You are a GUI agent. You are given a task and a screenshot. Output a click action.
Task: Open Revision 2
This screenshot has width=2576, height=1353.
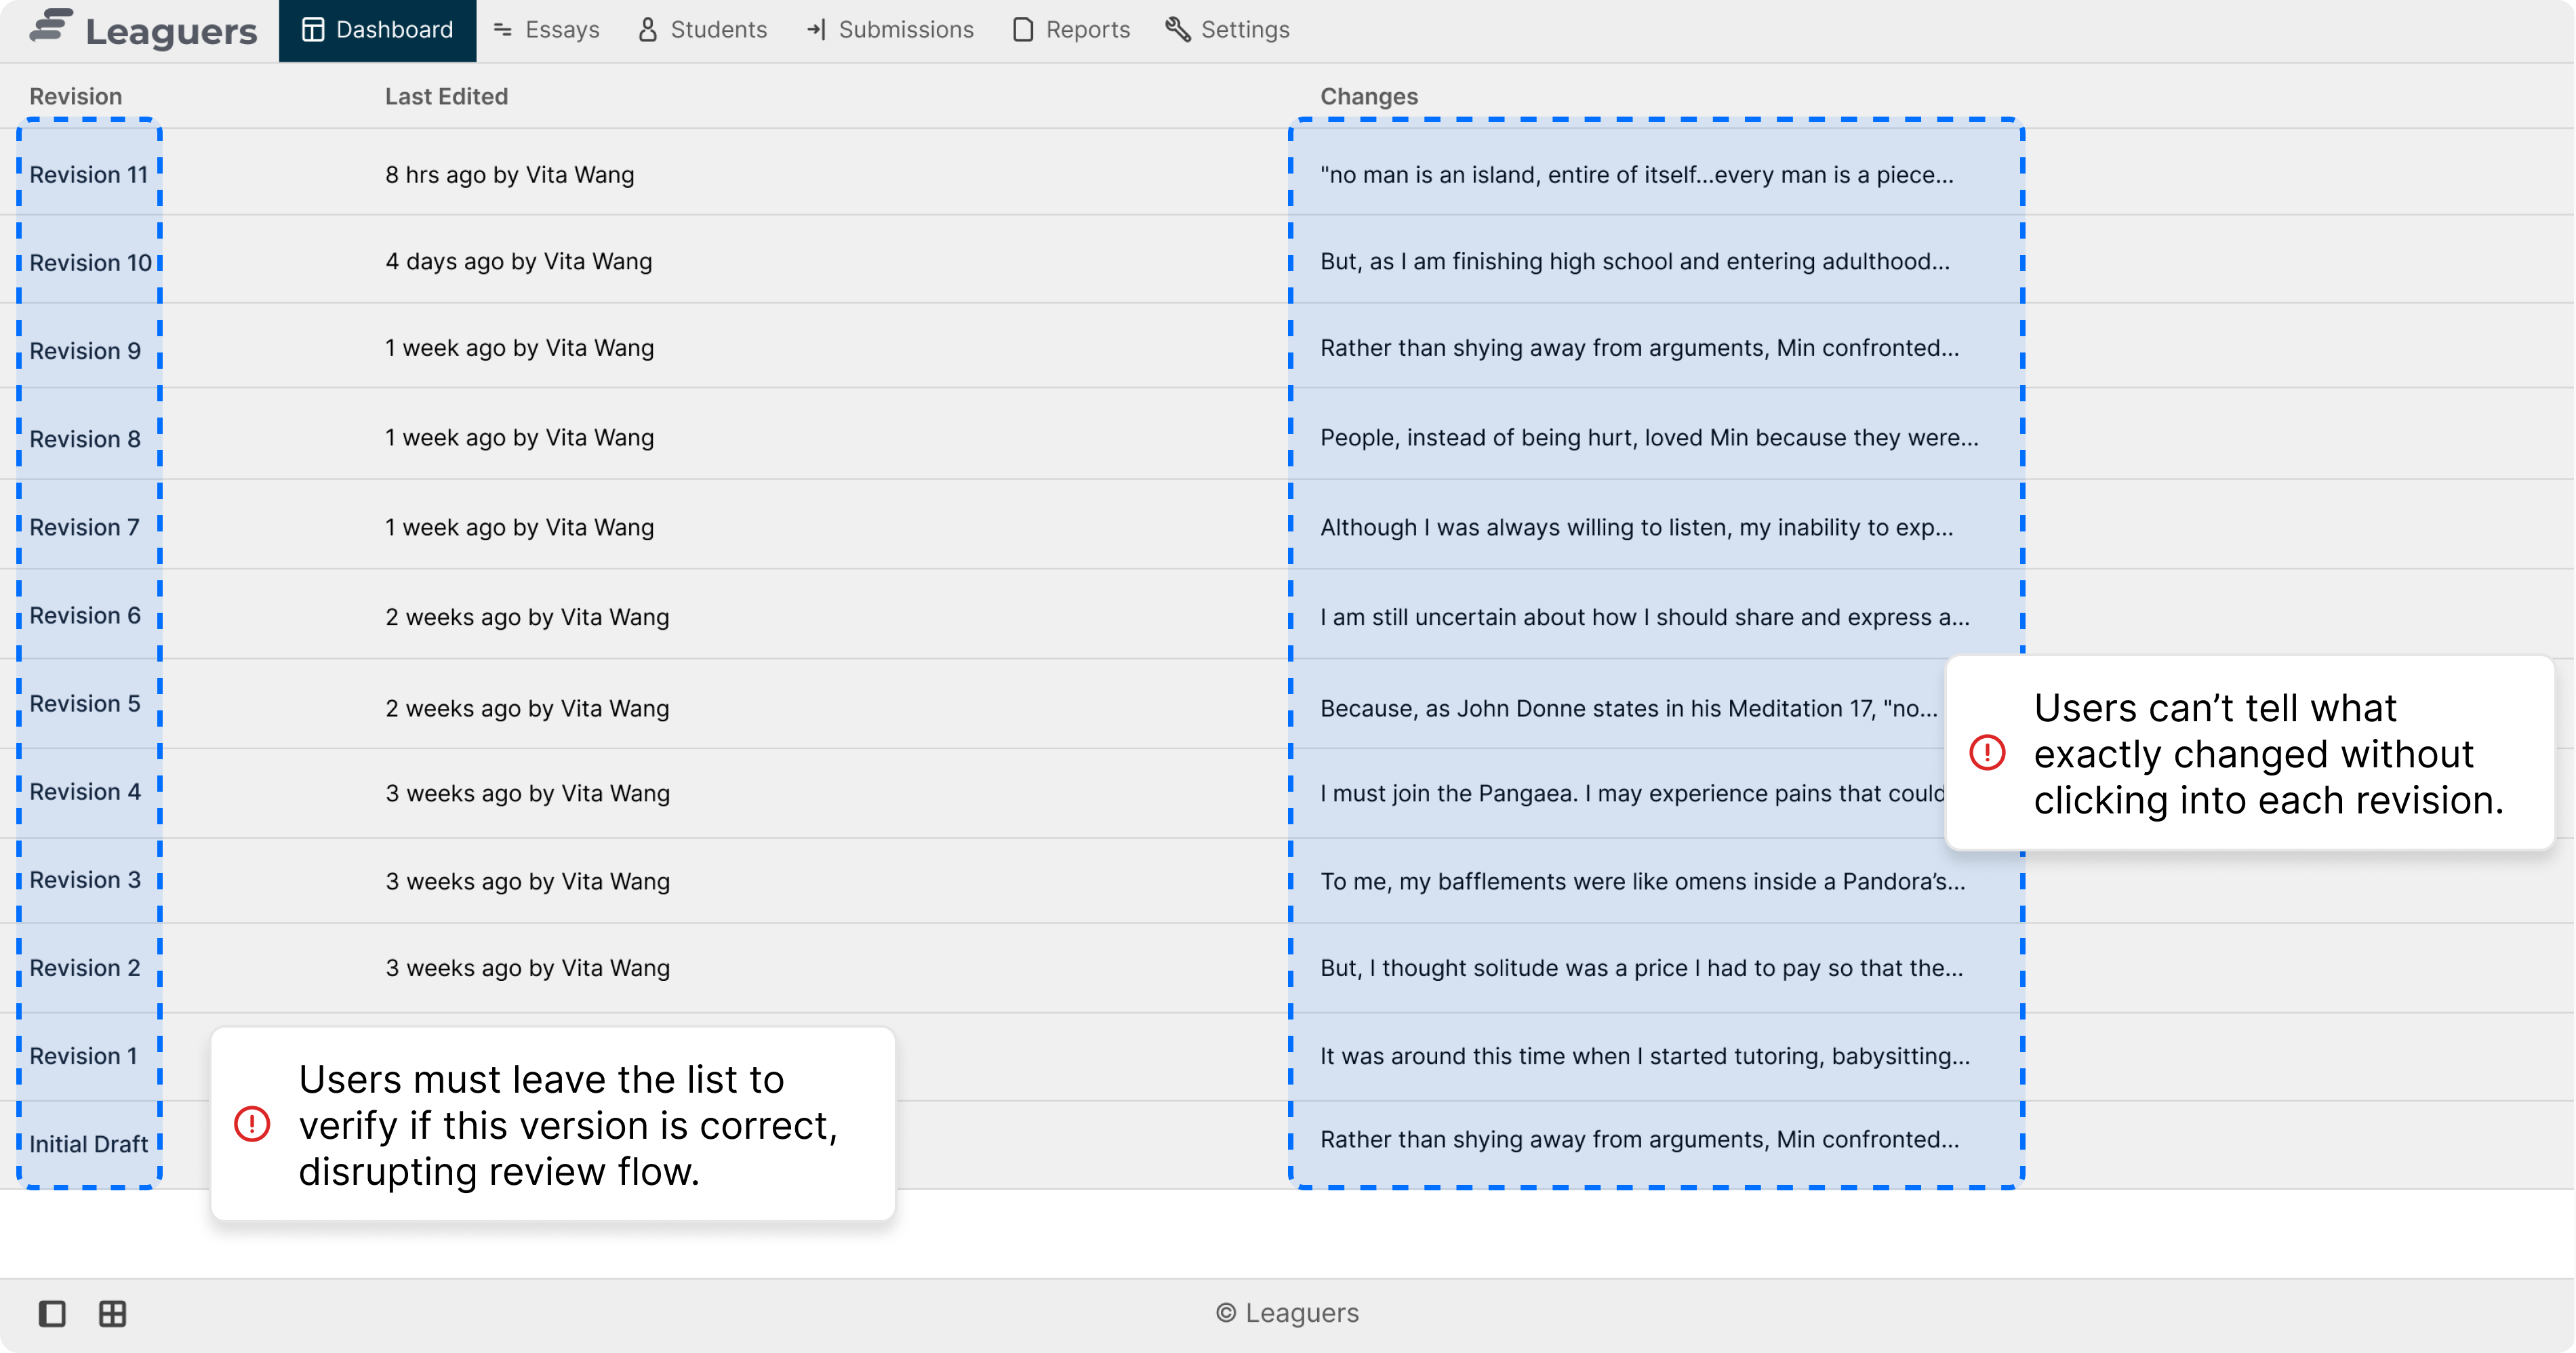85,967
